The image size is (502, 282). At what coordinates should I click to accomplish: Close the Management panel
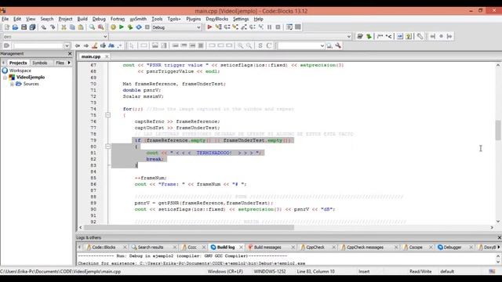70,54
